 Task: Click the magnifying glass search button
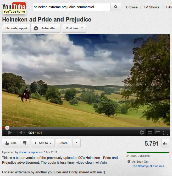click(x=116, y=7)
